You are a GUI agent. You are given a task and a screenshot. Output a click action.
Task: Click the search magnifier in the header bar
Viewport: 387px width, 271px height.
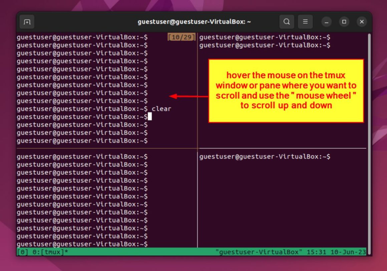click(x=286, y=21)
